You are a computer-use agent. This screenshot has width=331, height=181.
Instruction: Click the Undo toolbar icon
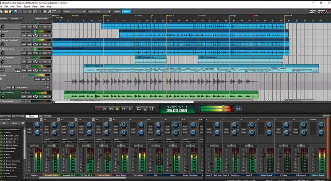tap(35, 11)
